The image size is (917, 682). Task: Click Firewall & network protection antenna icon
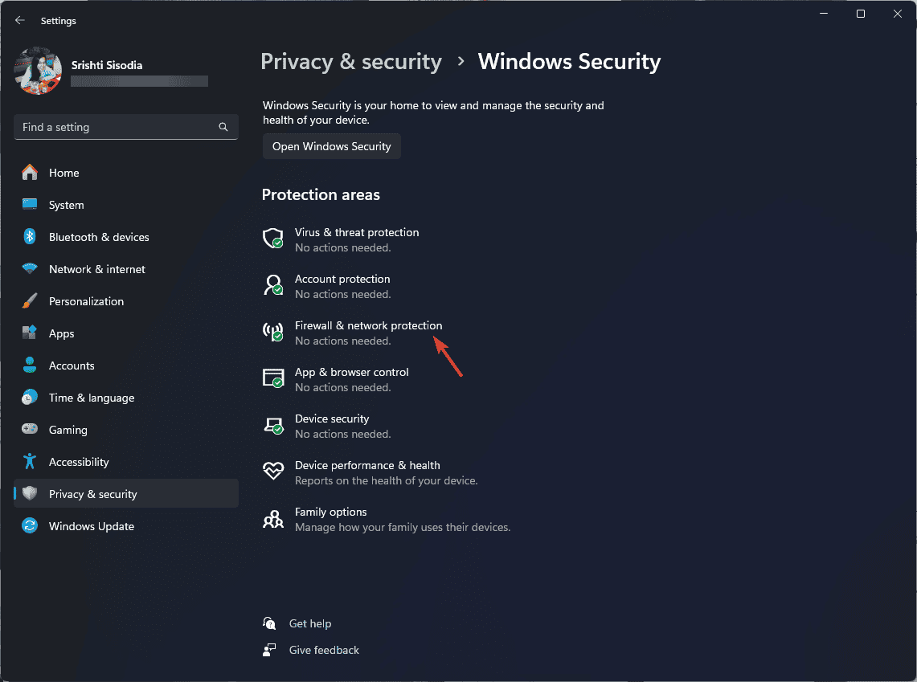[273, 332]
